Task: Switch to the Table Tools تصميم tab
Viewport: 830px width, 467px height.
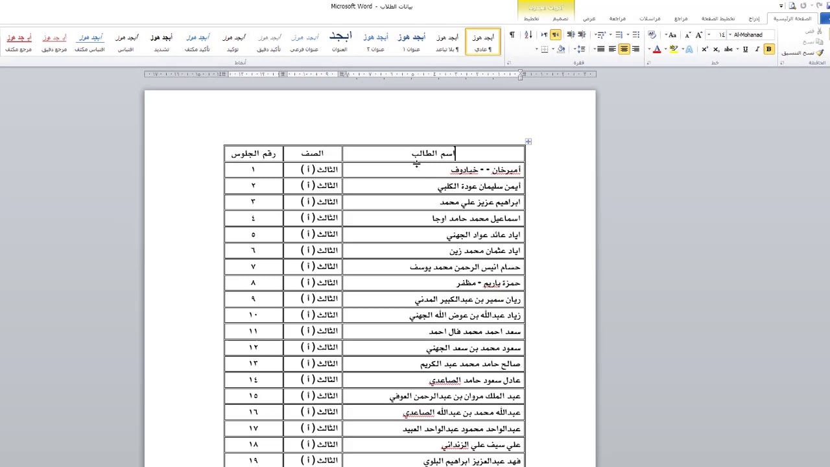Action: click(x=560, y=19)
